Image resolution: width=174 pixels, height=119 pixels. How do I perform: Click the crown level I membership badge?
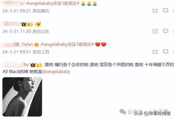pyautogui.click(x=36, y=65)
